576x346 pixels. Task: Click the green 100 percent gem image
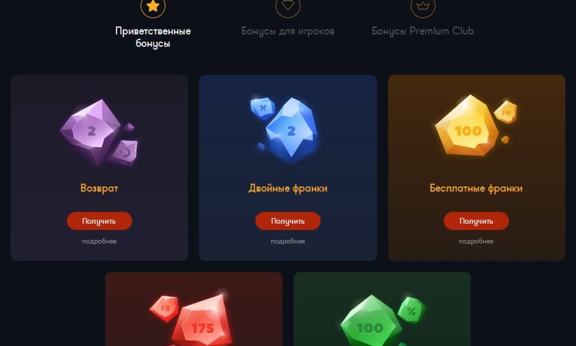[382, 321]
